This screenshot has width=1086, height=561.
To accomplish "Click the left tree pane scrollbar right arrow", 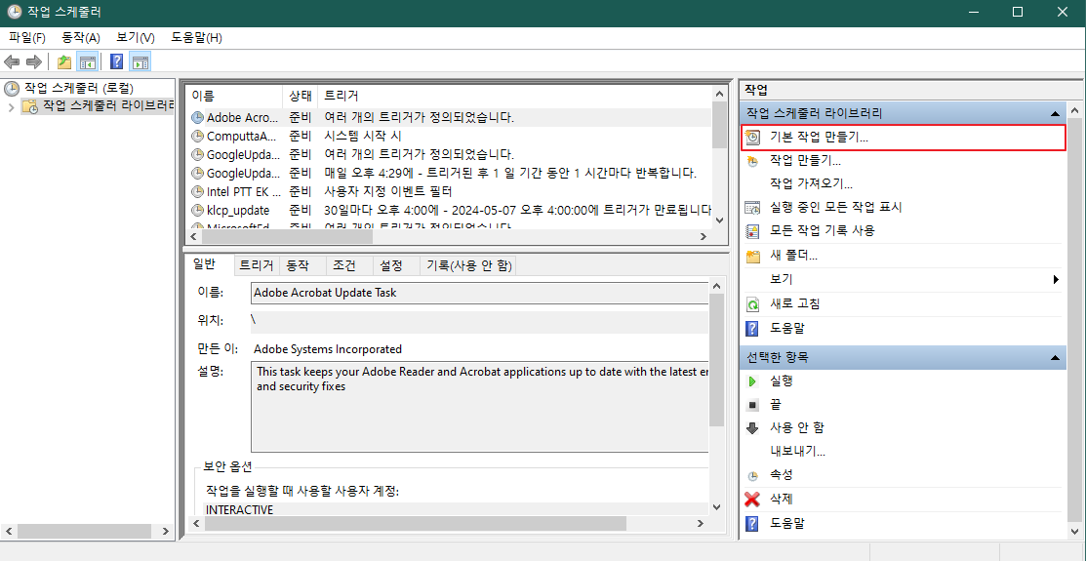I will tap(165, 531).
